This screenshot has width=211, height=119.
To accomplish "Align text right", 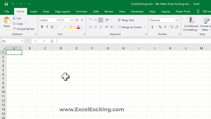I will click(x=101, y=27).
